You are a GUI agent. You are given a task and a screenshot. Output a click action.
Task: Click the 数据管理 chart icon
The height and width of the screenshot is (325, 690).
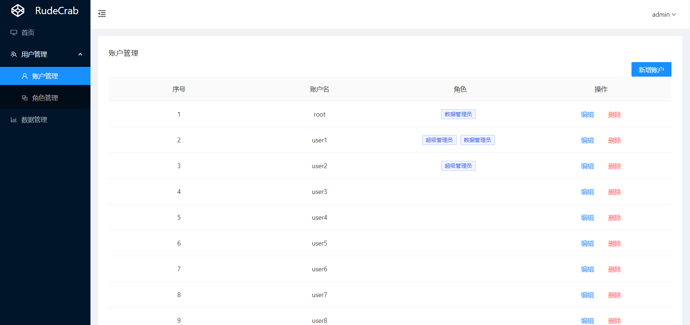coord(14,119)
